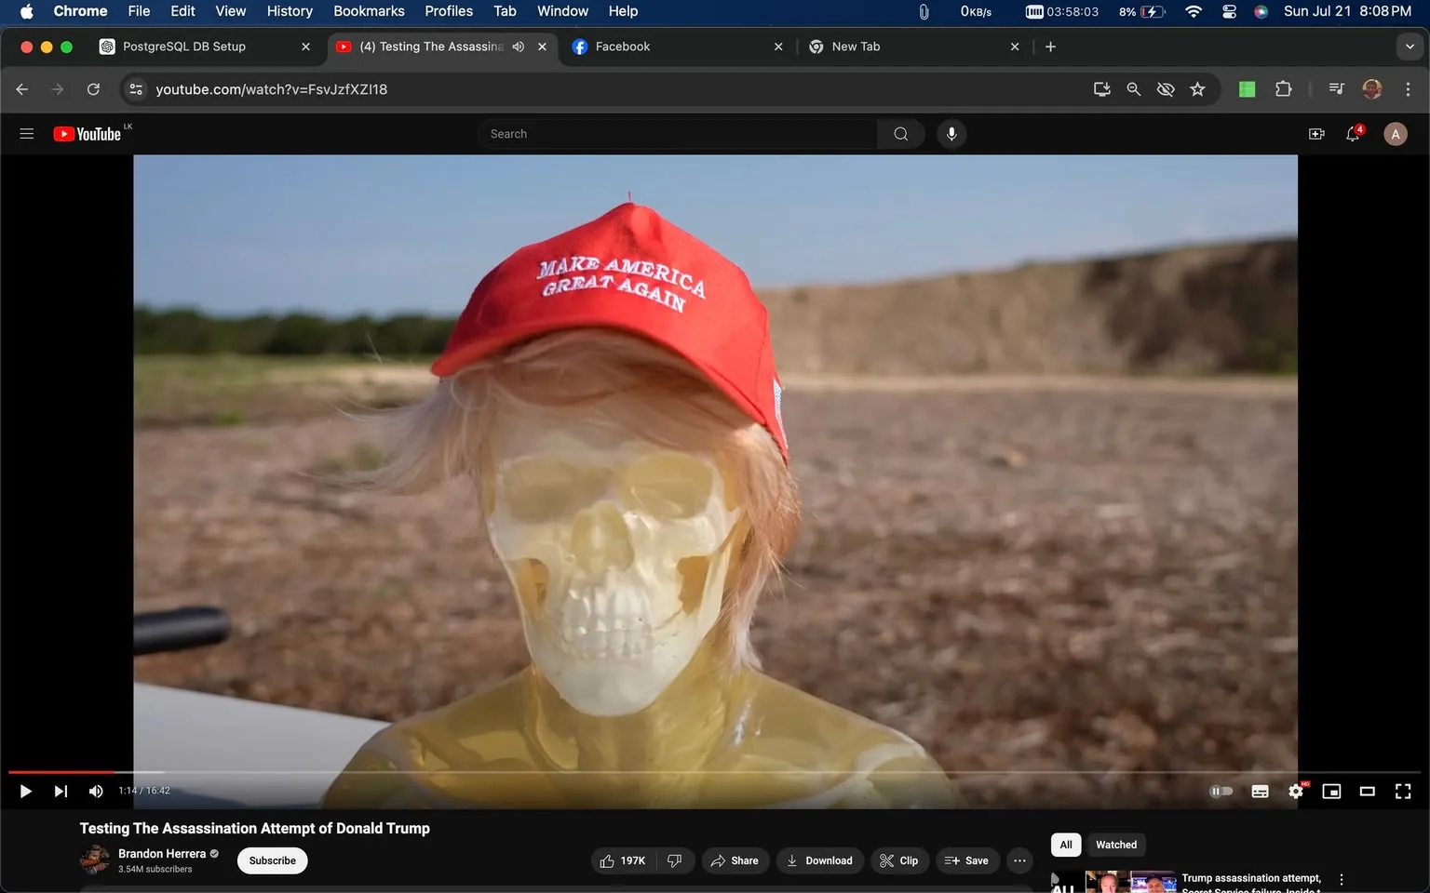Subscribe to Brandon Herrera's channel
This screenshot has height=893, width=1430.
271,860
